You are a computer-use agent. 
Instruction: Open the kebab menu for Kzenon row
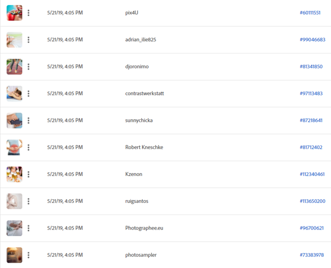click(29, 174)
